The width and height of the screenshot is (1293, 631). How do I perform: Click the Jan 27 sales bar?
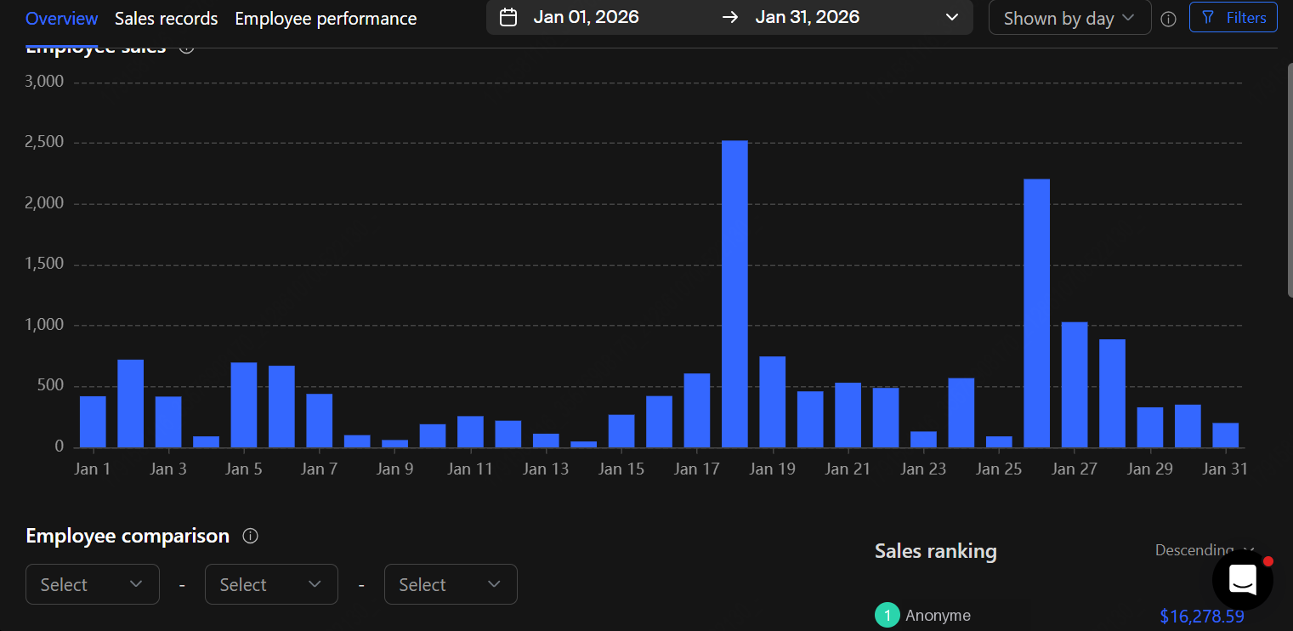tap(1075, 384)
